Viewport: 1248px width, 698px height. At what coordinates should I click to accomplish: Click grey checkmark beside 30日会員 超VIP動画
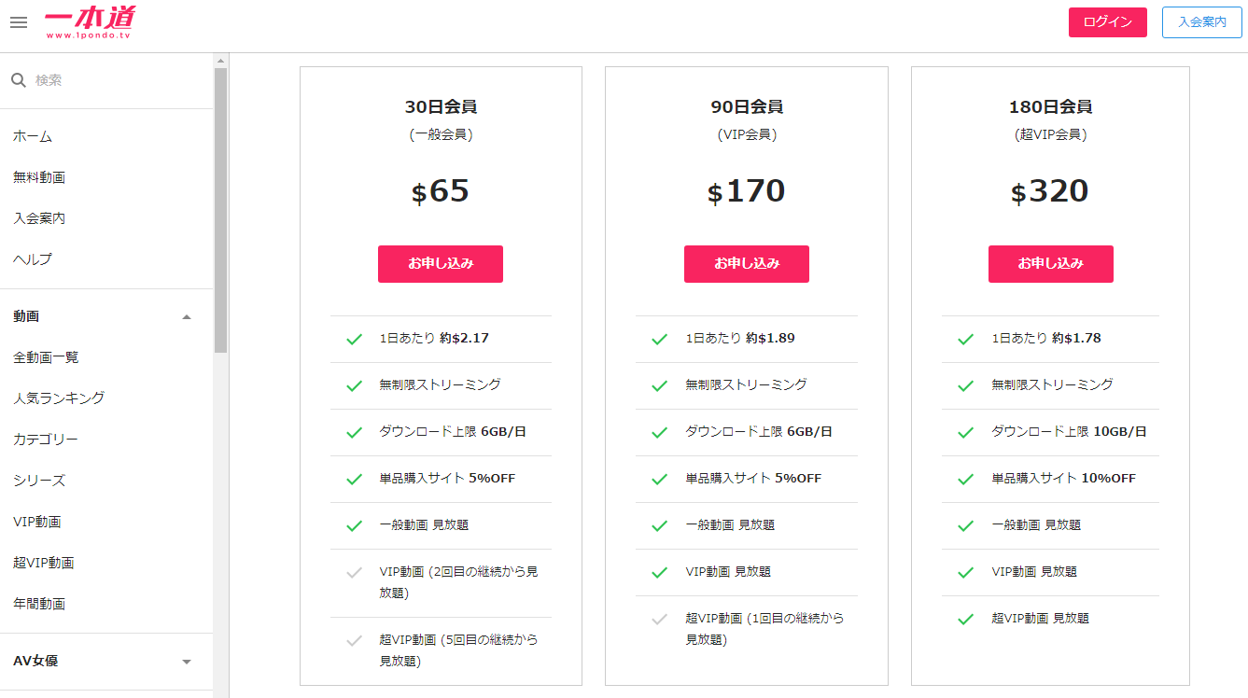(x=354, y=640)
